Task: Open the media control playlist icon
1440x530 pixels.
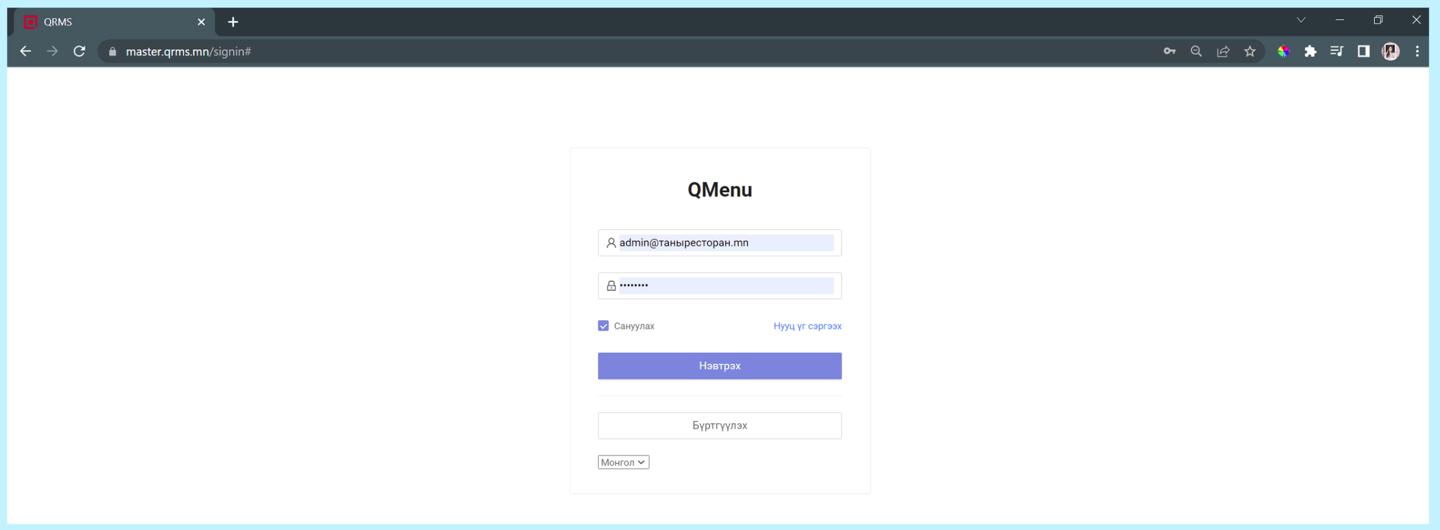Action: [x=1336, y=52]
